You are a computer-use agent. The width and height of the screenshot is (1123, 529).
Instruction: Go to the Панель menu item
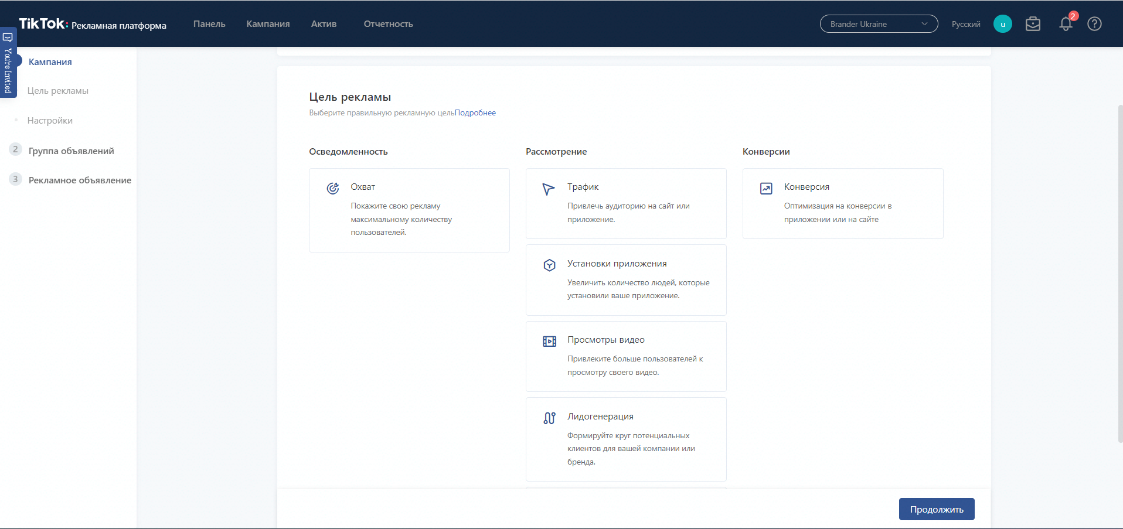click(209, 24)
